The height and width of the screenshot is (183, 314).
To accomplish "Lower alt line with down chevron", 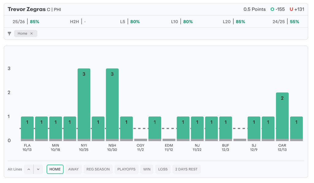I will [x=38, y=169].
